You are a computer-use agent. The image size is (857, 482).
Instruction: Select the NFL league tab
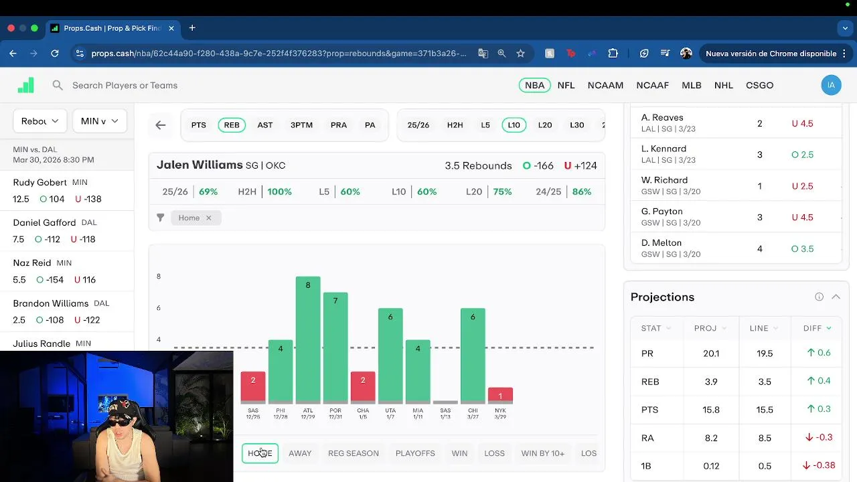[566, 85]
